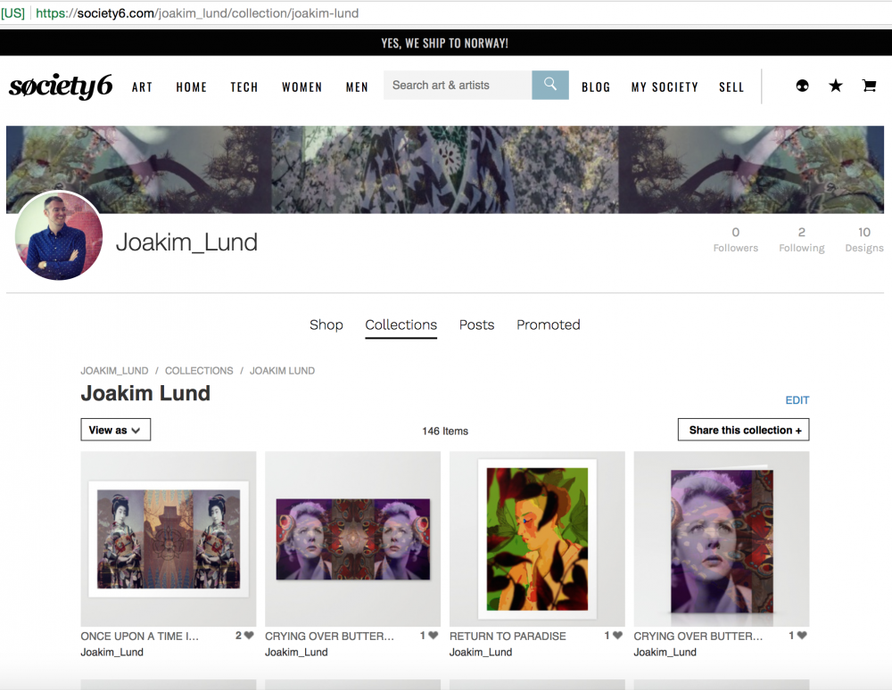The height and width of the screenshot is (690, 892).
Task: Open the ART menu
Action: tap(142, 87)
